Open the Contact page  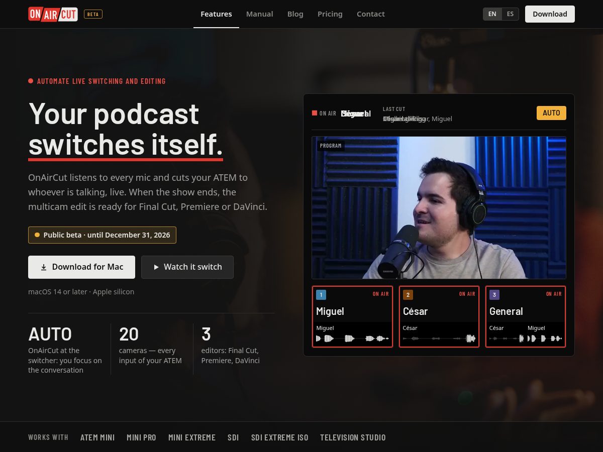coord(371,14)
